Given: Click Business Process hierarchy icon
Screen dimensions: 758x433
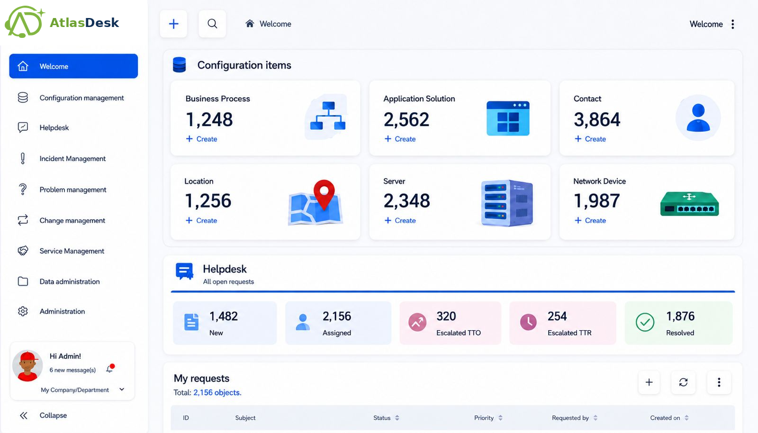Looking at the screenshot, I should pos(327,117).
